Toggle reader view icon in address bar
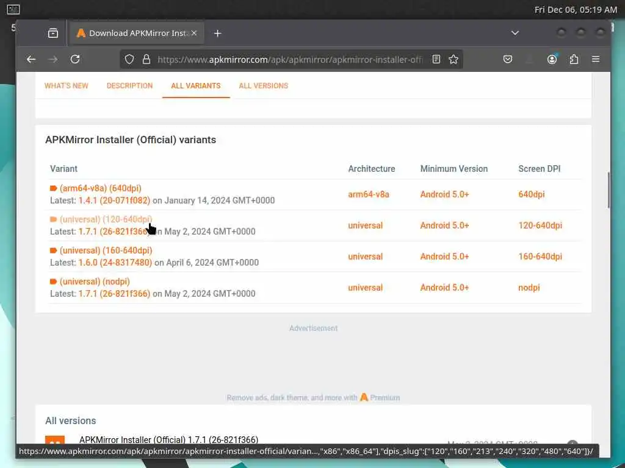The image size is (625, 468). click(x=436, y=59)
